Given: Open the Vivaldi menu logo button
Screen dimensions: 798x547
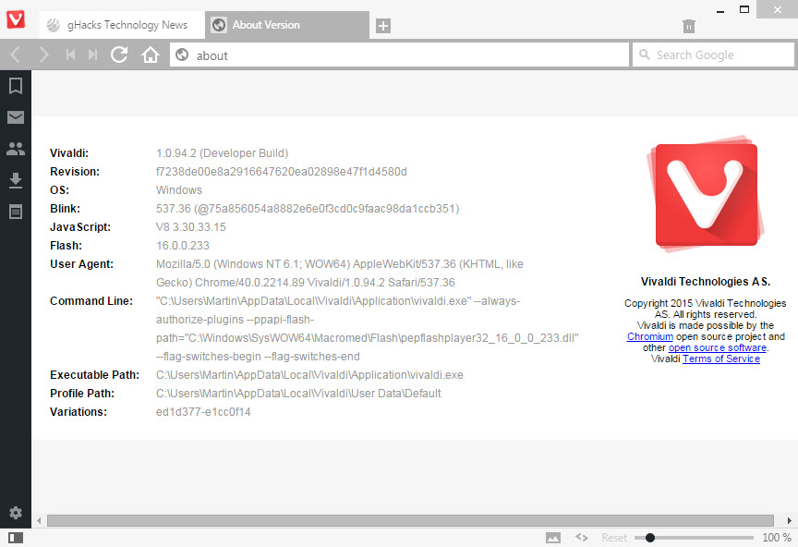Looking at the screenshot, I should click(16, 19).
